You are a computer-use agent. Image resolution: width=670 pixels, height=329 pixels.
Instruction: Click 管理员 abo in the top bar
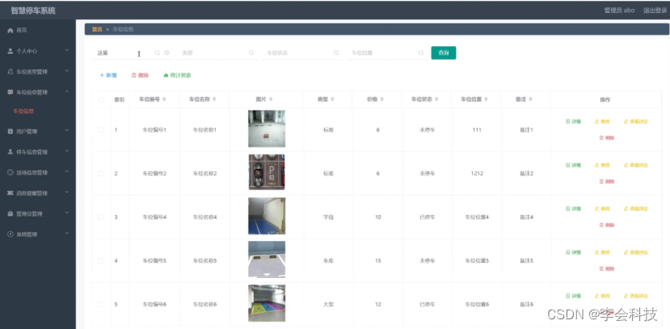click(x=619, y=11)
